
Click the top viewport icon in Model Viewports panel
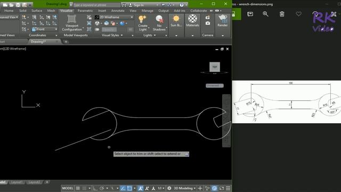click(89, 17)
